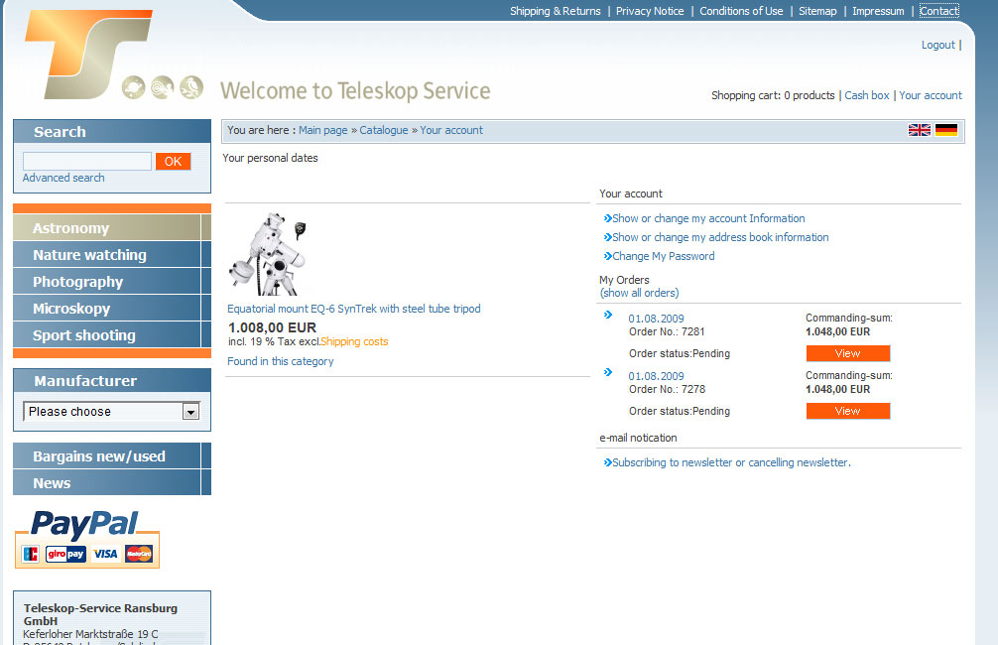Open the EQ-6 mount product thumbnail
Image resolution: width=998 pixels, height=645 pixels.
pyautogui.click(x=268, y=253)
